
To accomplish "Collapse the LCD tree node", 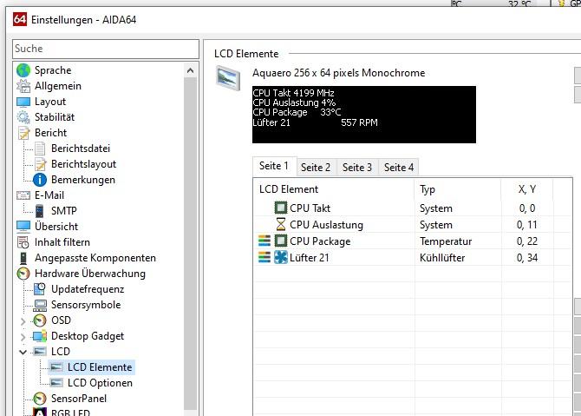I will click(23, 352).
